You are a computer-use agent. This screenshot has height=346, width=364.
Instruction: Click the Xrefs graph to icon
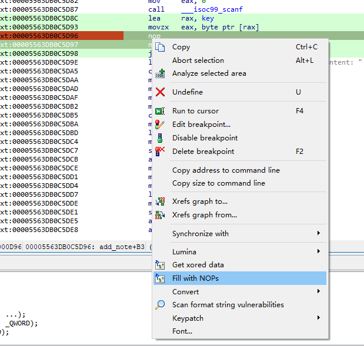(160, 201)
